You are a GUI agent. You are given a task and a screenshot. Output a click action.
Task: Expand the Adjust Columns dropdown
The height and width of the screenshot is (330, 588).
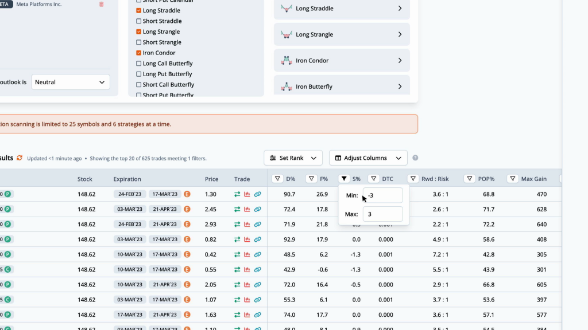click(368, 158)
